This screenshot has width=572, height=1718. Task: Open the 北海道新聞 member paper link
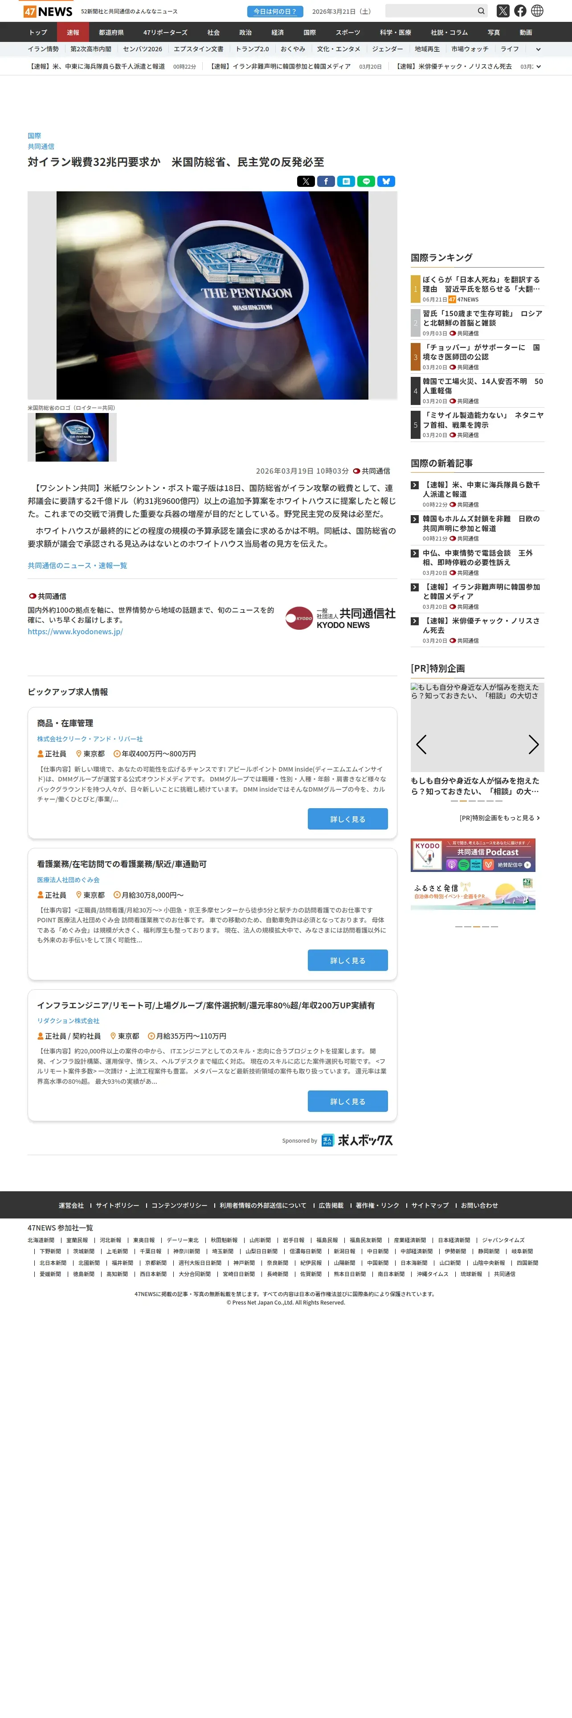[41, 1240]
